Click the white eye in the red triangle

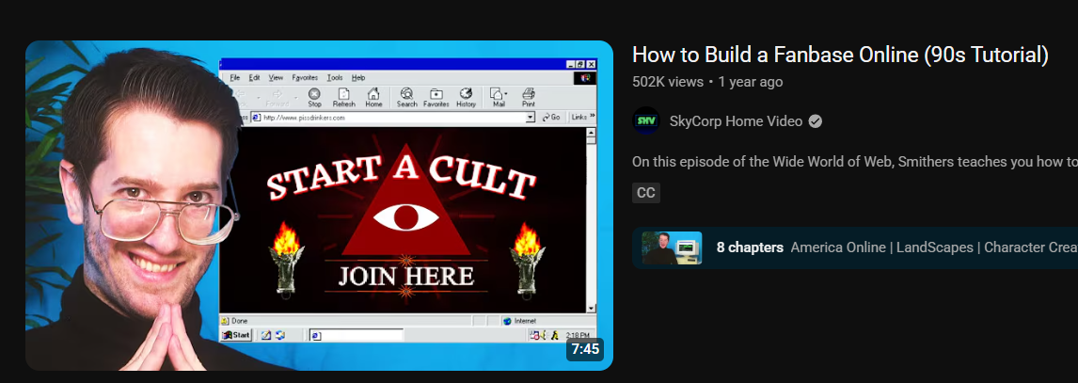coord(405,217)
